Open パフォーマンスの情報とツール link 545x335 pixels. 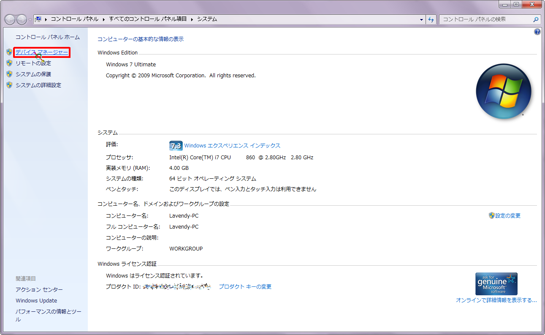(x=49, y=315)
